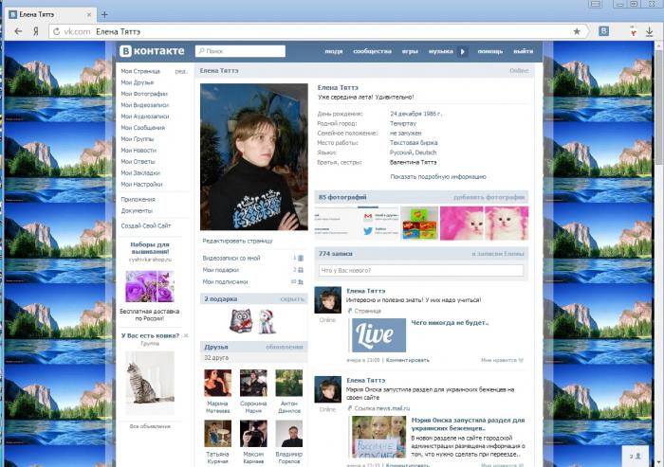Open the main profile photo
Image resolution: width=664 pixels, height=467 pixels.
pyautogui.click(x=254, y=157)
